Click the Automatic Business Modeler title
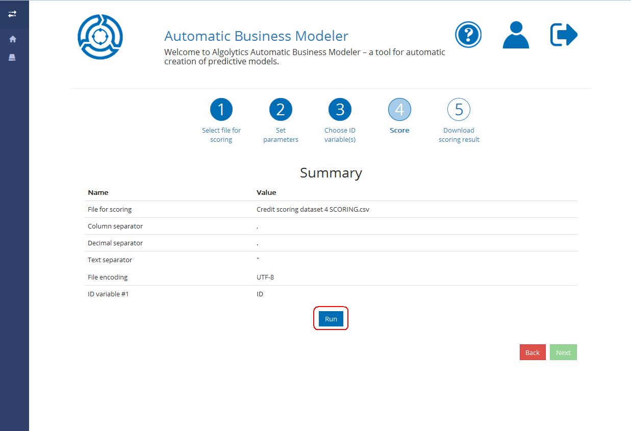Image resolution: width=631 pixels, height=431 pixels. click(x=256, y=36)
